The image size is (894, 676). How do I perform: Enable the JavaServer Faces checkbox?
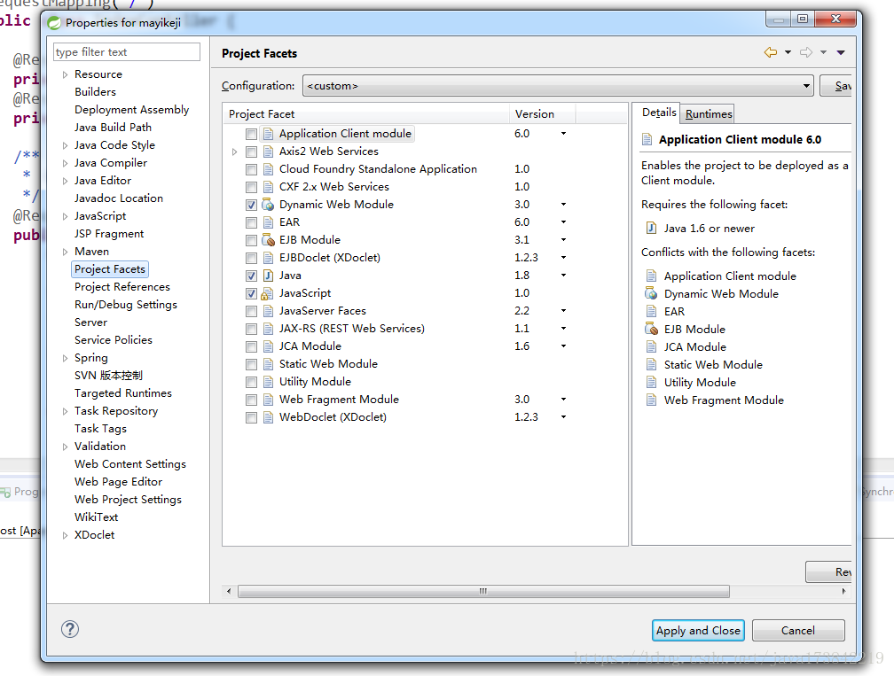(x=252, y=311)
